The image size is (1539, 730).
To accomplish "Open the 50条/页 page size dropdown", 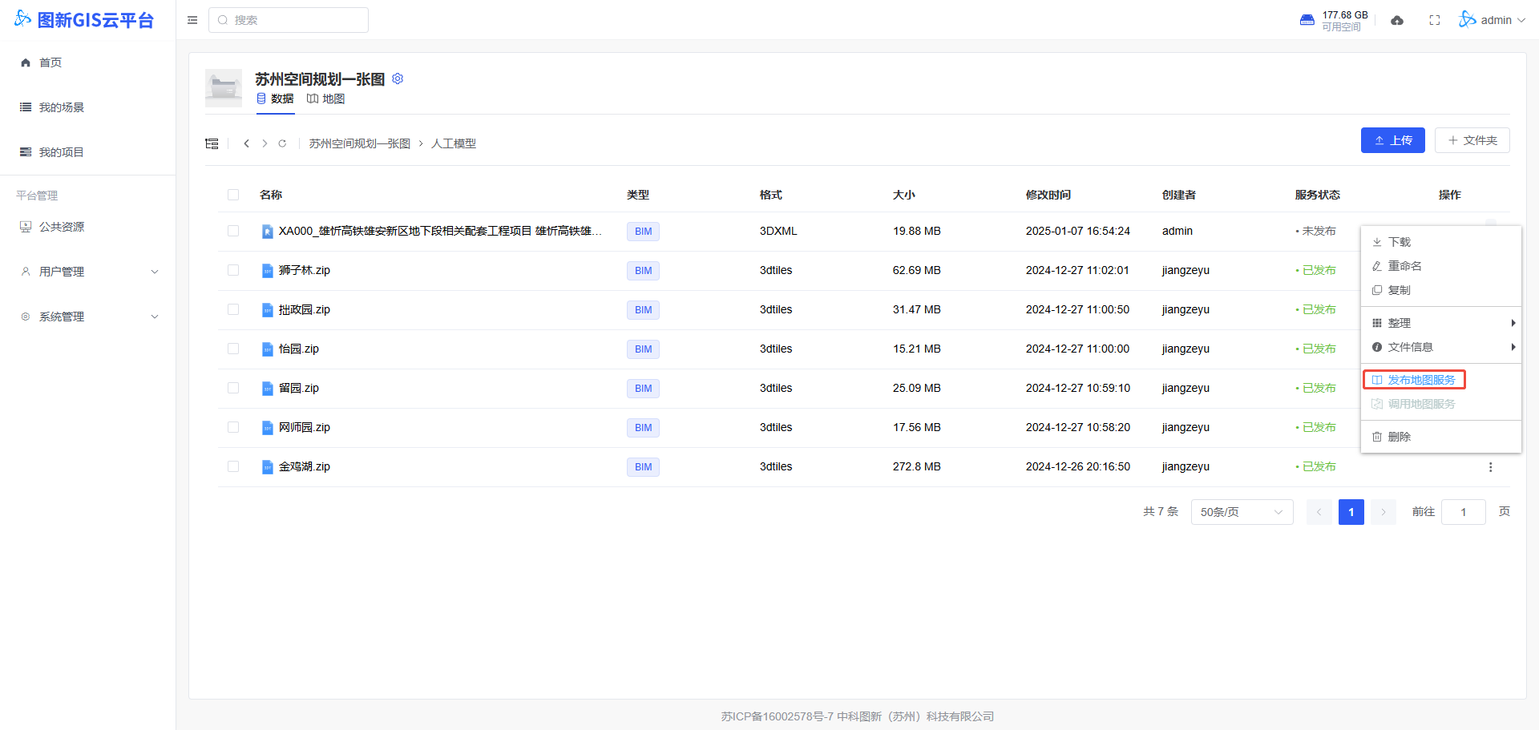I will tap(1242, 512).
